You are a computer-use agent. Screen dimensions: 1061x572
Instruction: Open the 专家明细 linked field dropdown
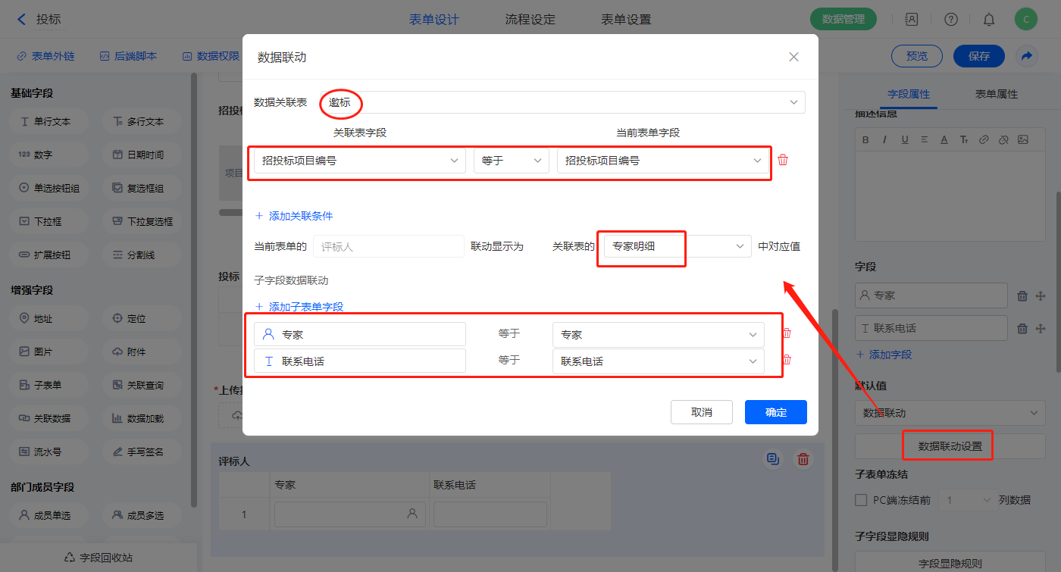click(676, 246)
